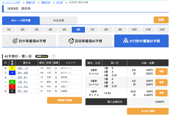The height and width of the screenshot is (118, 170).
Task: Go to AI予想 breadcrumb link
Action: tap(59, 3)
